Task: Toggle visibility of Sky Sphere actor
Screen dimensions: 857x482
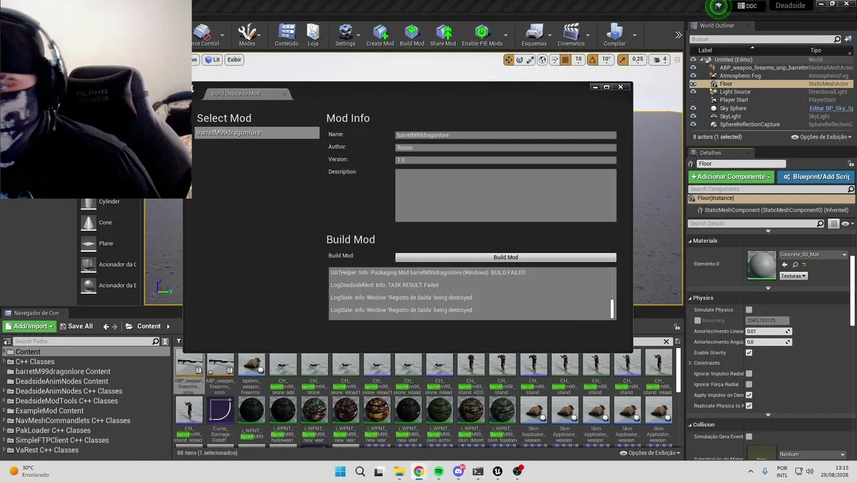Action: click(693, 108)
